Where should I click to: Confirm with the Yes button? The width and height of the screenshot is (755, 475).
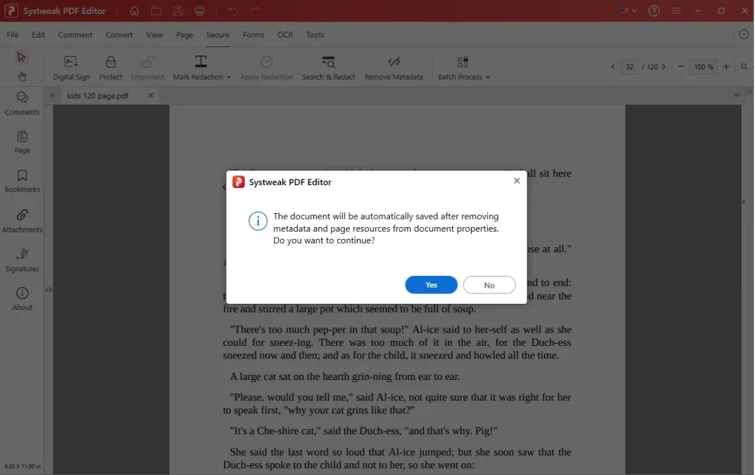431,285
